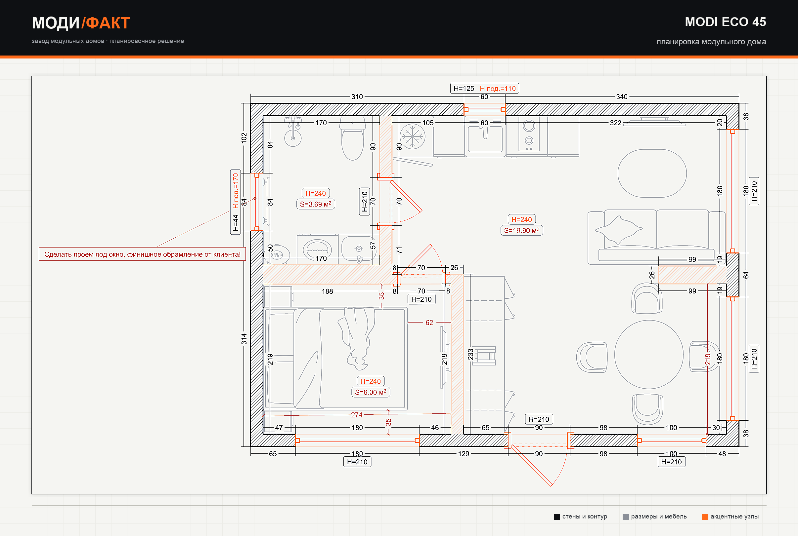Image resolution: width=798 pixels, height=536 pixels.
Task: Click the round dining table
Action: [x=648, y=355]
